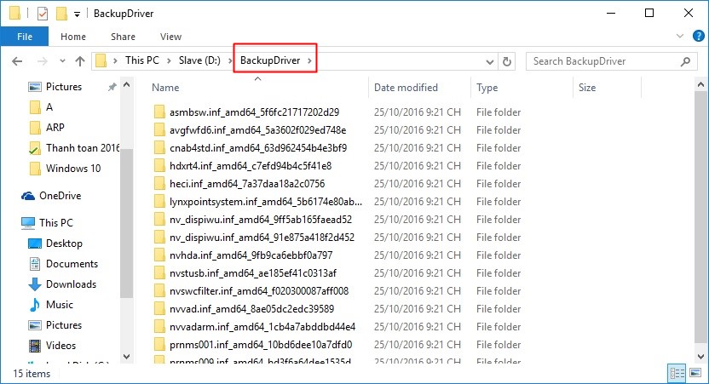
Task: Click the New folder quick access icon
Action: (61, 14)
